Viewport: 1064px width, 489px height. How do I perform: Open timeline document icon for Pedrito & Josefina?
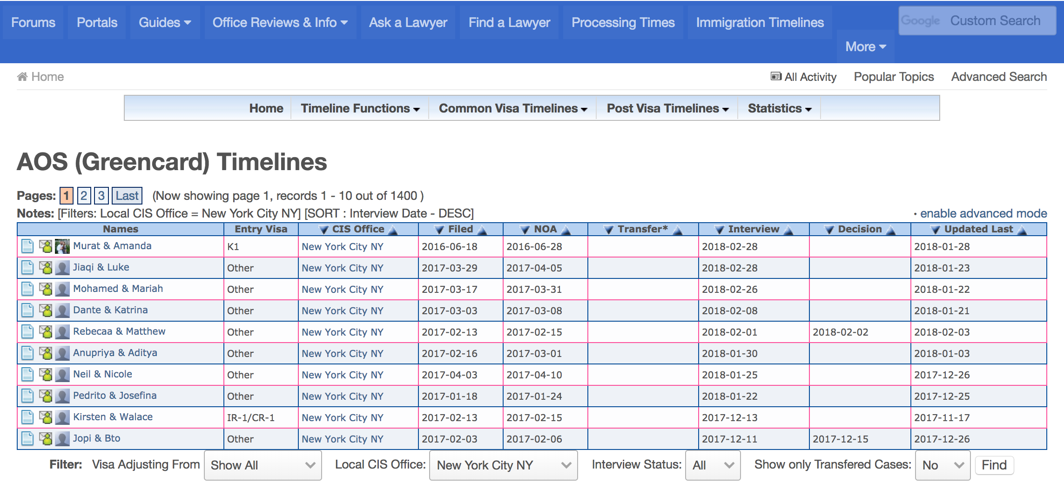tap(27, 396)
